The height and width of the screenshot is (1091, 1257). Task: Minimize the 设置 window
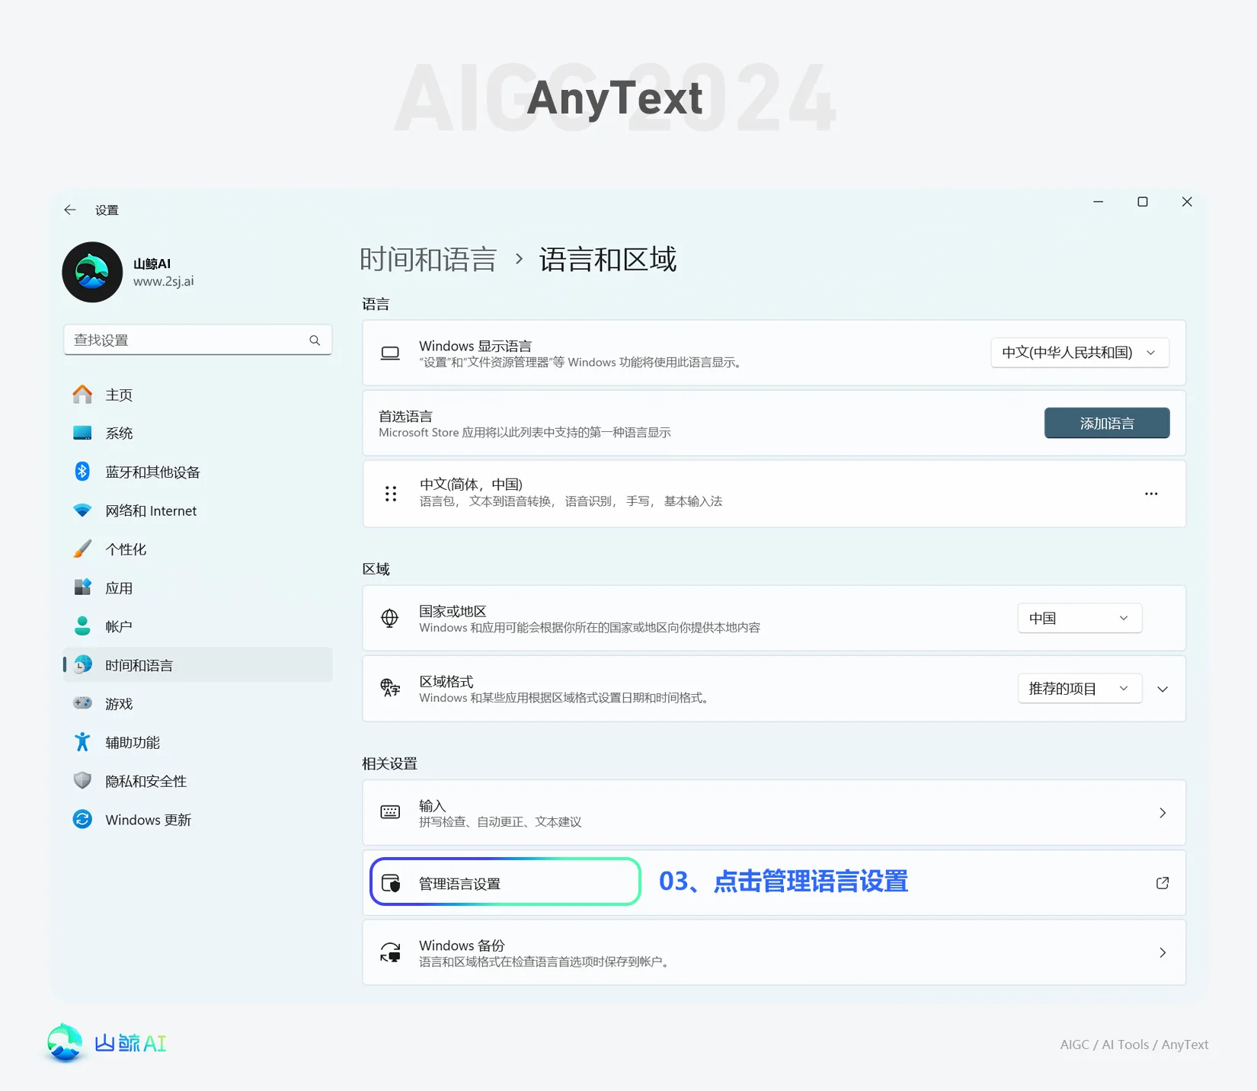(1099, 202)
